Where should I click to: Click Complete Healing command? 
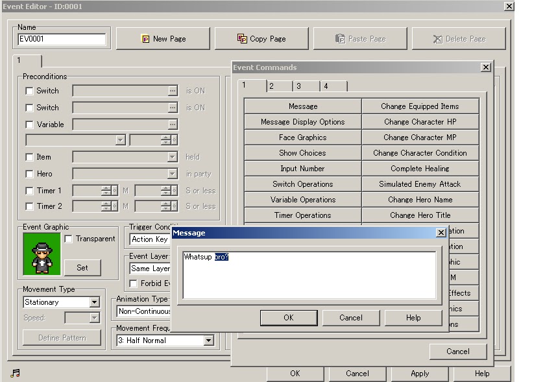click(x=420, y=169)
